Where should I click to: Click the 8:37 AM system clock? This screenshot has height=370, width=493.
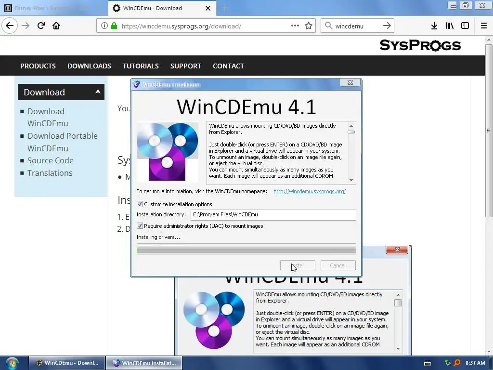pos(475,363)
